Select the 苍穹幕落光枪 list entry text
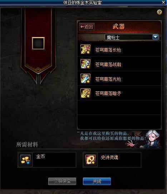 108,79
